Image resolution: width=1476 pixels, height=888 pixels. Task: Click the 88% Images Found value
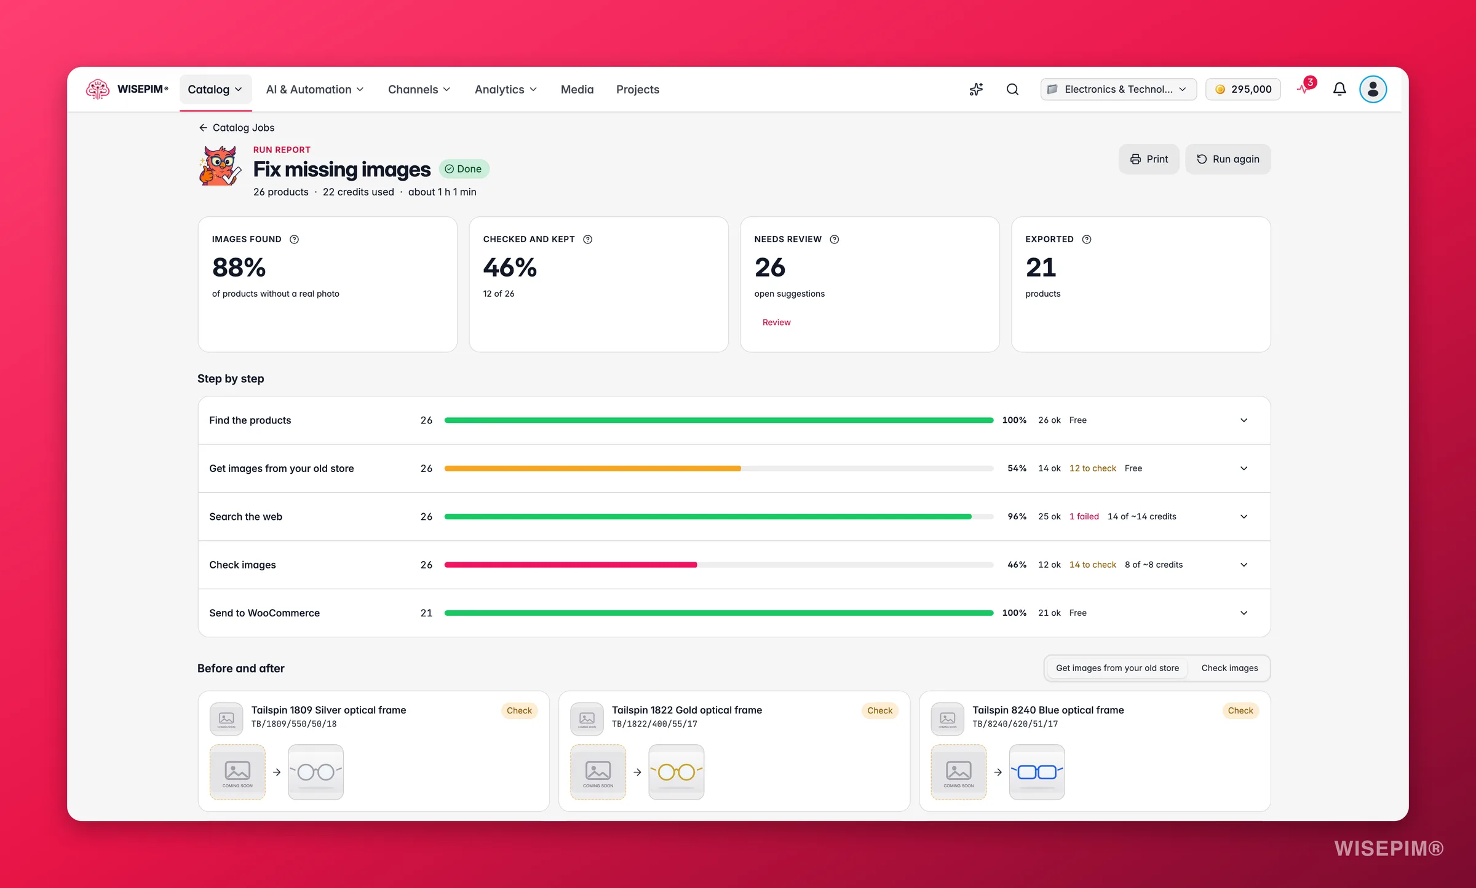(x=239, y=268)
